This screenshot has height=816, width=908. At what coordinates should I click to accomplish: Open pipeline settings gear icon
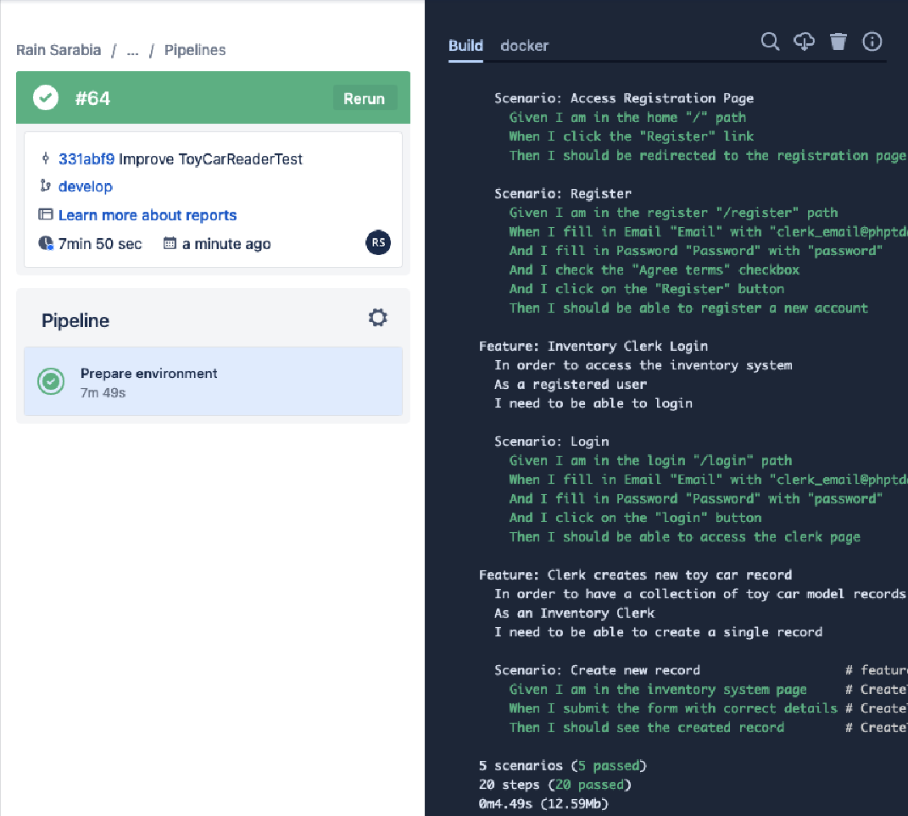pyautogui.click(x=377, y=318)
